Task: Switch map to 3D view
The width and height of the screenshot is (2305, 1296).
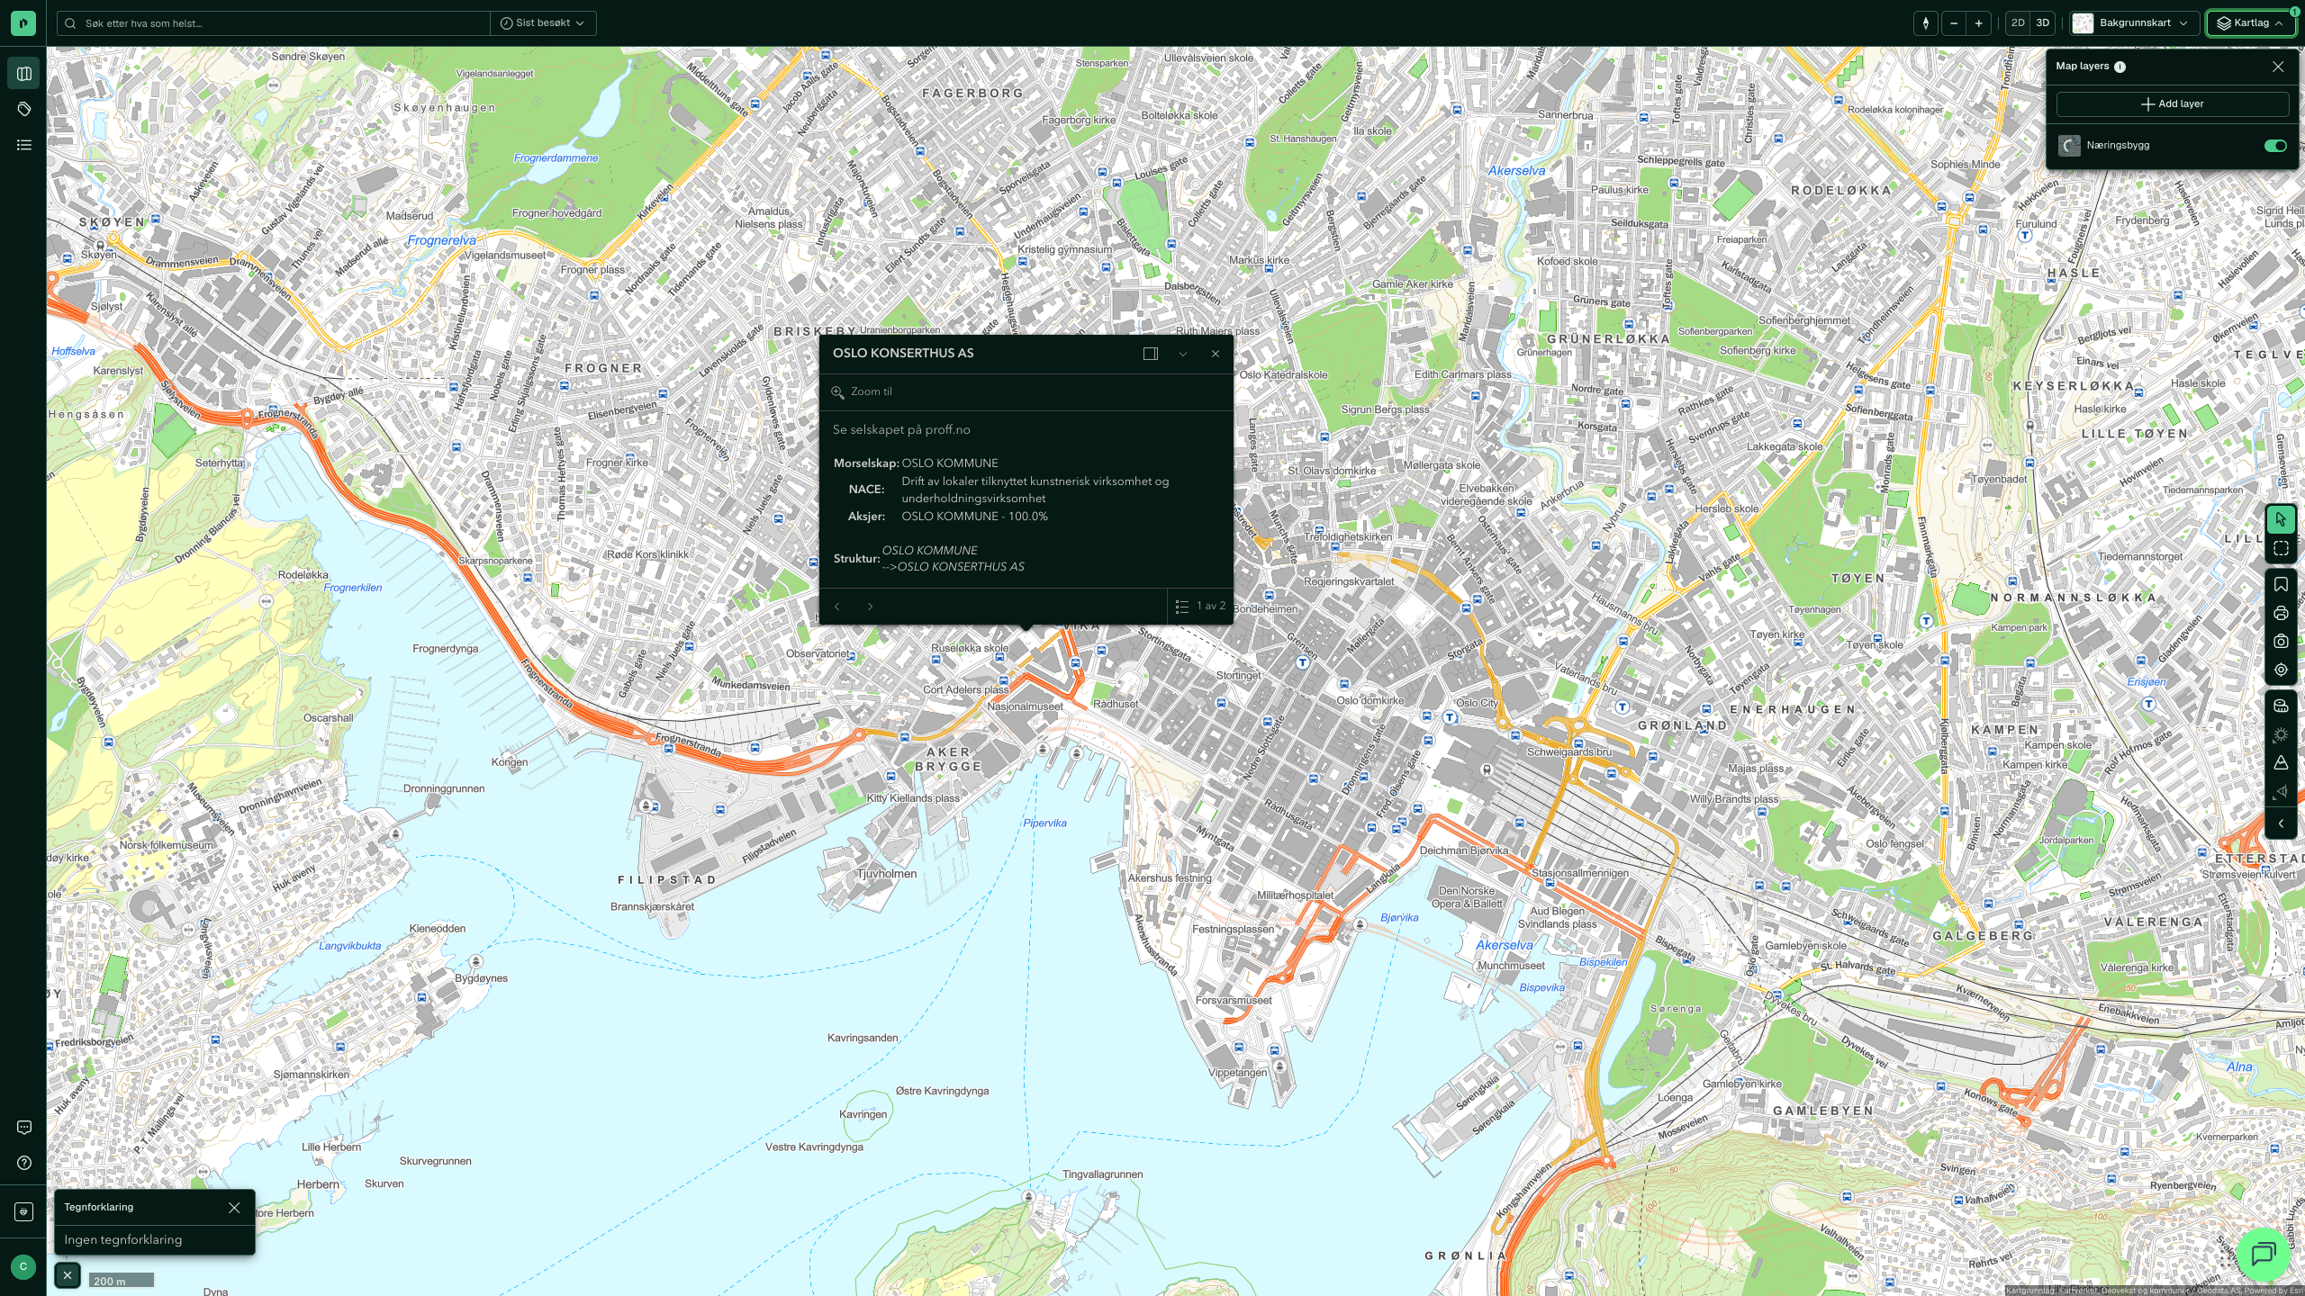Action: click(x=2043, y=23)
